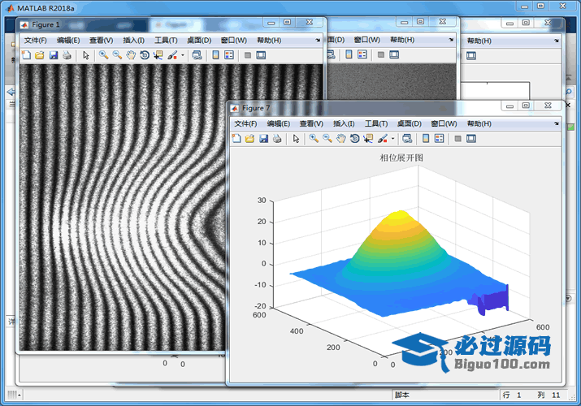Open 桌面(D) menu in Figure 1
This screenshot has height=406, width=581.
point(199,41)
